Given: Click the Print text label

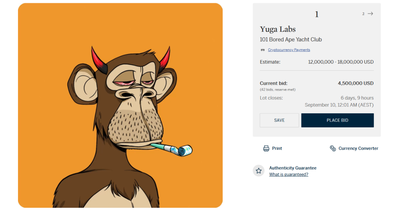Looking at the screenshot, I should pos(277,148).
